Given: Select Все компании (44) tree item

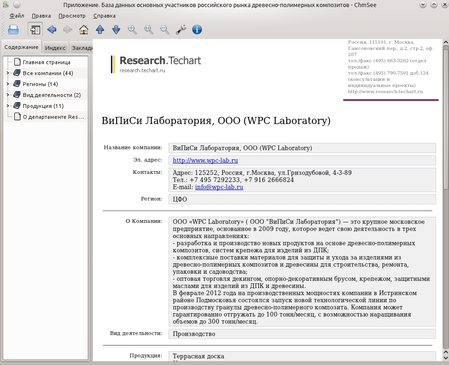Looking at the screenshot, I should (48, 73).
